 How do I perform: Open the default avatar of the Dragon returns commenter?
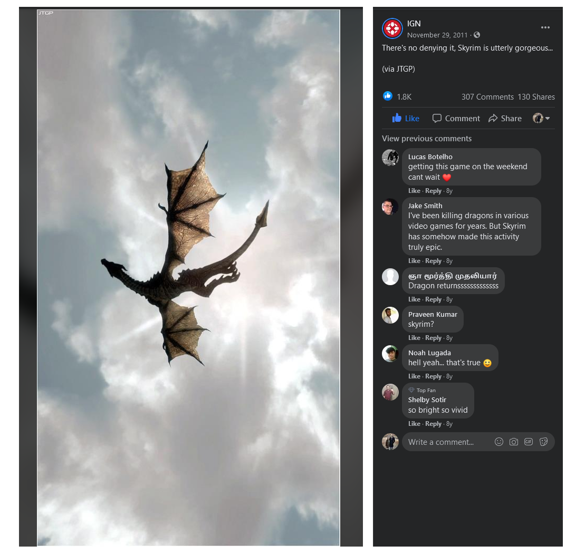(x=390, y=277)
